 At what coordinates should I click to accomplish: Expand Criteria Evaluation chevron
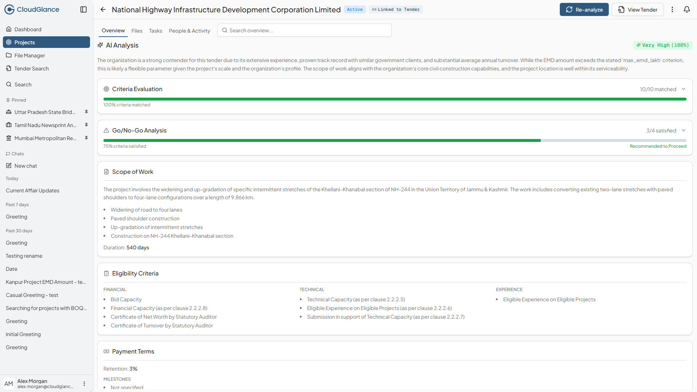click(x=684, y=89)
